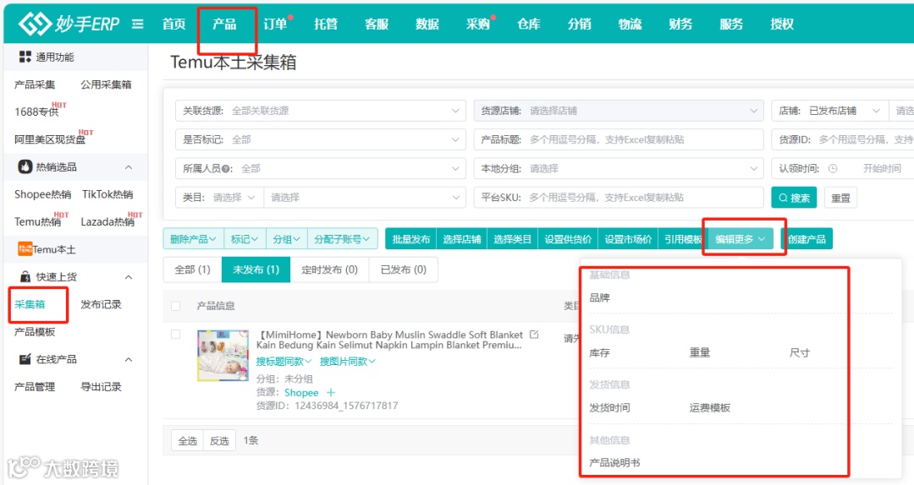
Task: Click the help icon next to 所属人员
Action: point(225,169)
